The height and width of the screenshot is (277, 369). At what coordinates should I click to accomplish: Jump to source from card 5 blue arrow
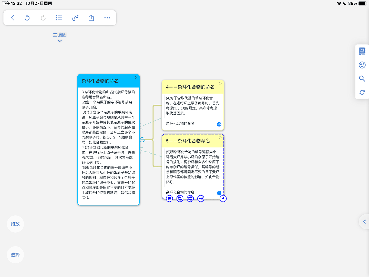pyautogui.click(x=219, y=193)
